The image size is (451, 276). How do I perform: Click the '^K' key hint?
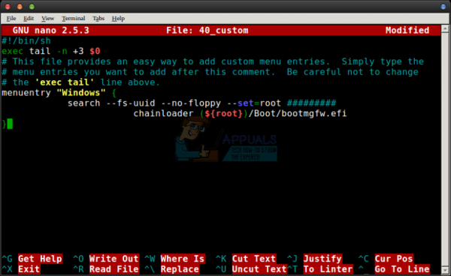pyautogui.click(x=221, y=259)
